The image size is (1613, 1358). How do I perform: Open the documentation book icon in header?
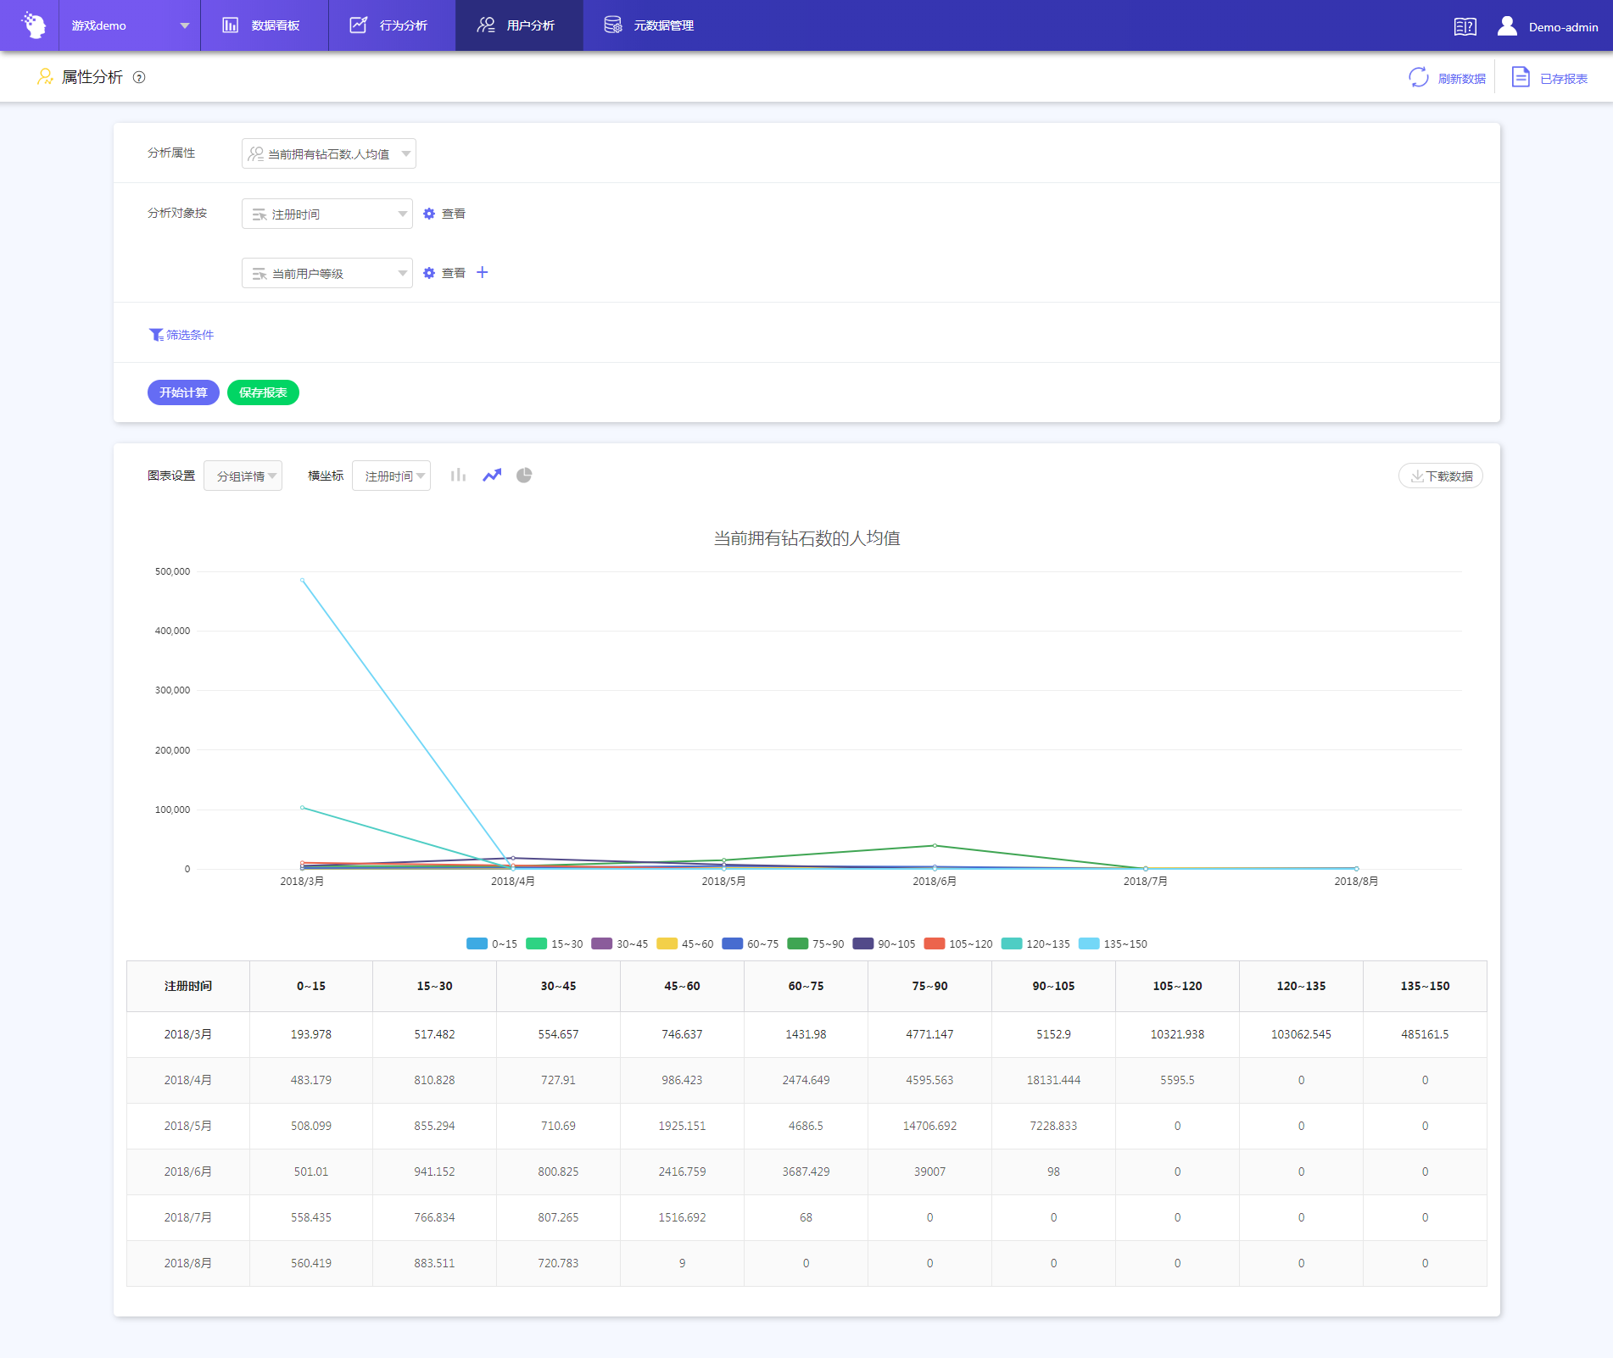tap(1465, 27)
